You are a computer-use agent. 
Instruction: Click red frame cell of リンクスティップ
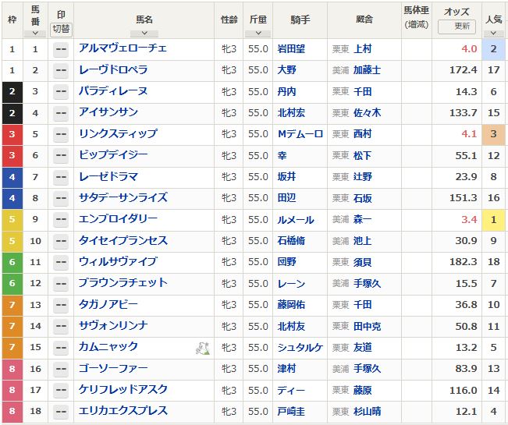click(x=12, y=134)
